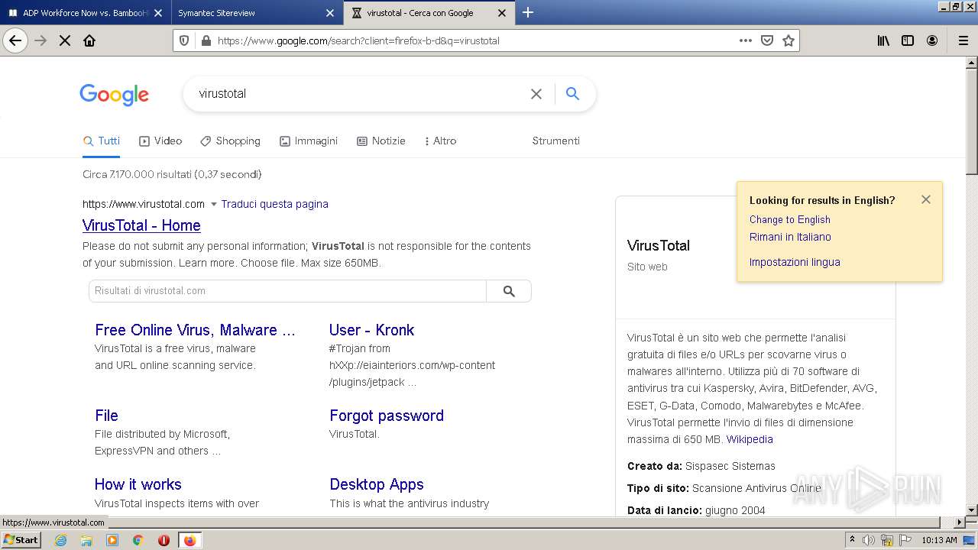Close the language suggestion popup

pyautogui.click(x=926, y=199)
